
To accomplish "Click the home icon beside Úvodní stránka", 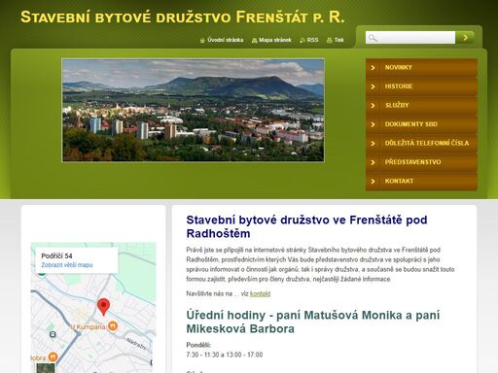I will coord(202,40).
